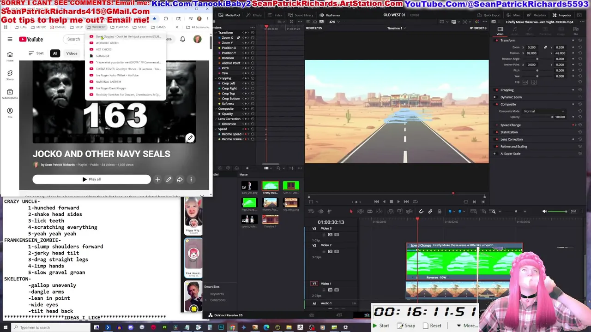Screen dimensions: 591x332
Task: Click the V1 track destination button
Action: (x=314, y=284)
